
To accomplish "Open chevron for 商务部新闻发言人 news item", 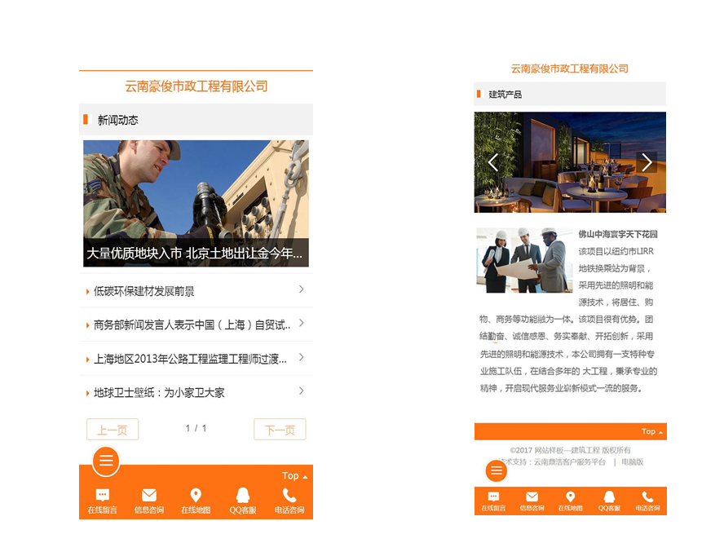I will [301, 324].
